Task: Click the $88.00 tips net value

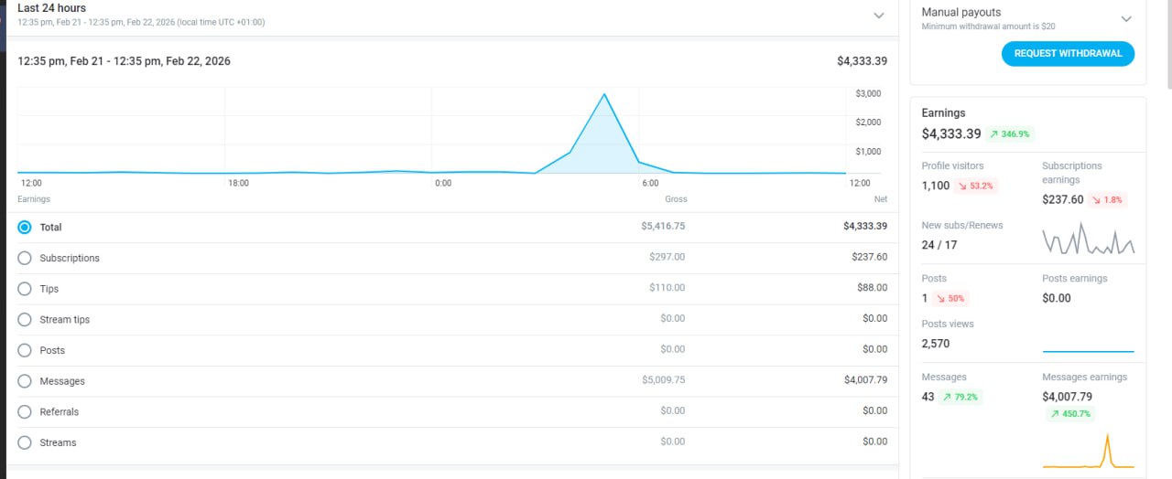Action: point(872,288)
